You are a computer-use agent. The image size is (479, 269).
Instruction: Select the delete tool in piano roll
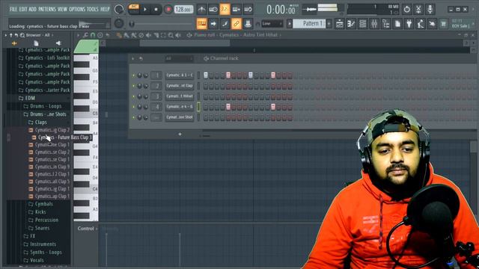[x=141, y=35]
